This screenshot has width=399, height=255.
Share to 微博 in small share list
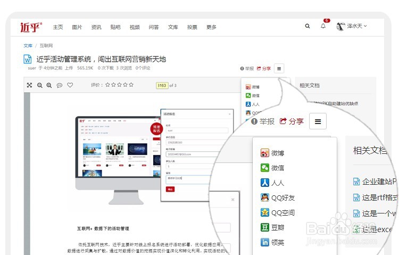(x=253, y=87)
